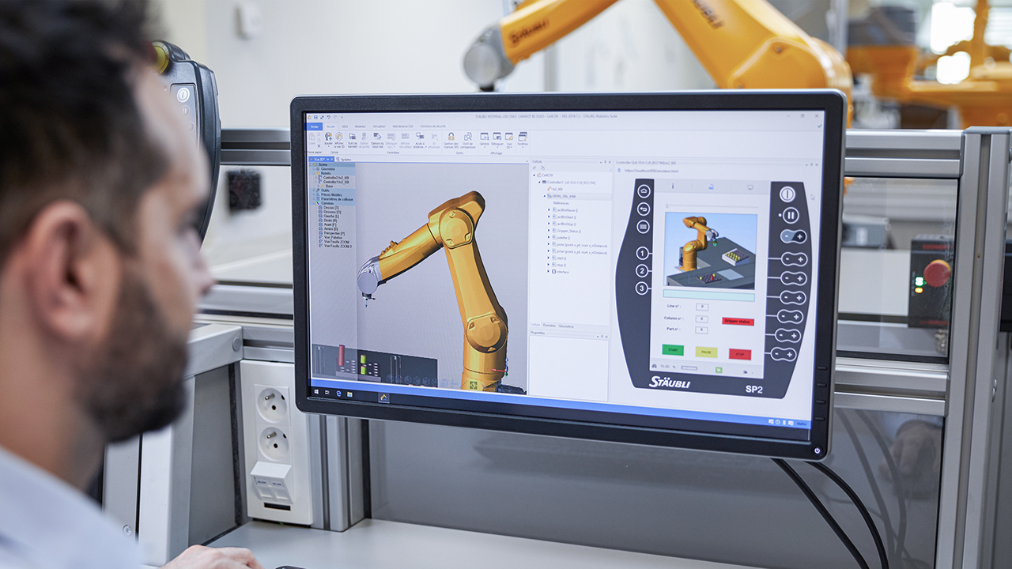
Task: Click 'Afficher la vue 3D' ribbon icon
Action: point(338,138)
